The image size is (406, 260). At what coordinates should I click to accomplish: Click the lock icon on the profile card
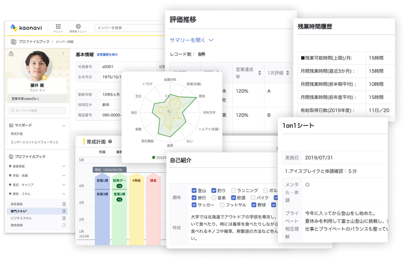pyautogui.click(x=11, y=54)
